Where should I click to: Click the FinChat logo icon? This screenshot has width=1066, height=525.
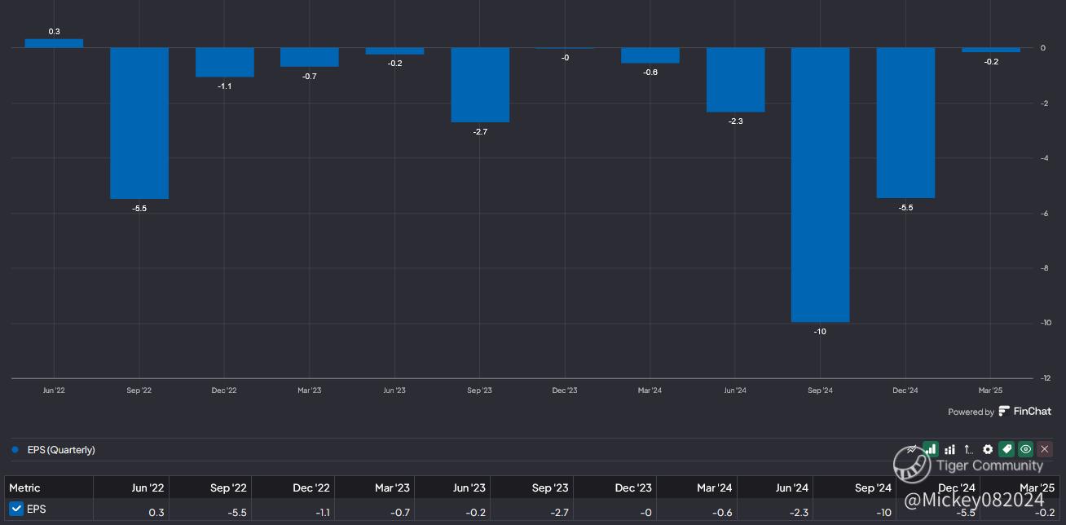pos(1004,412)
